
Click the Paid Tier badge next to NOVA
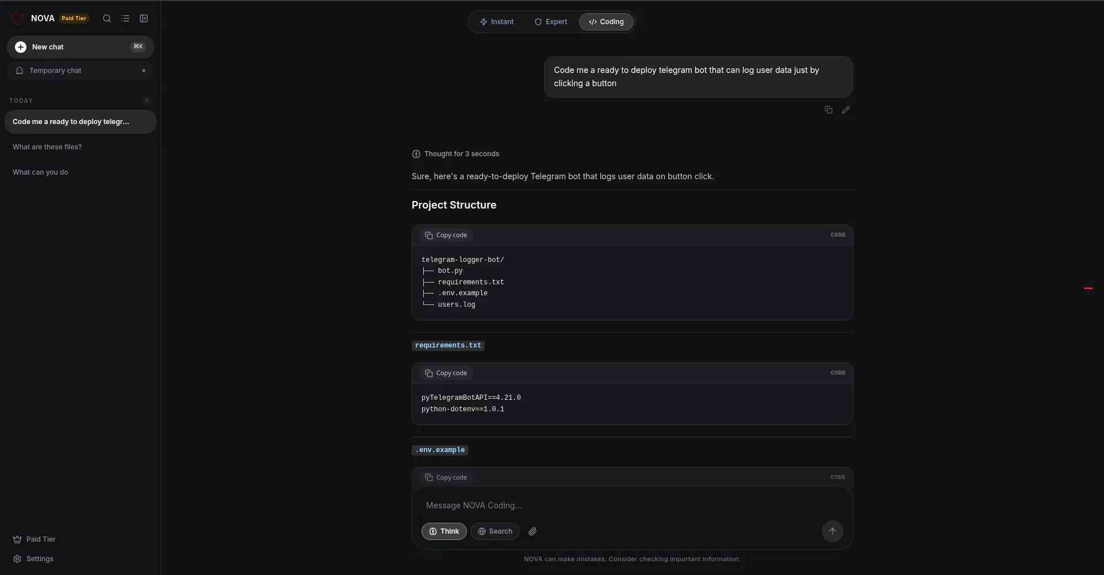pos(74,18)
